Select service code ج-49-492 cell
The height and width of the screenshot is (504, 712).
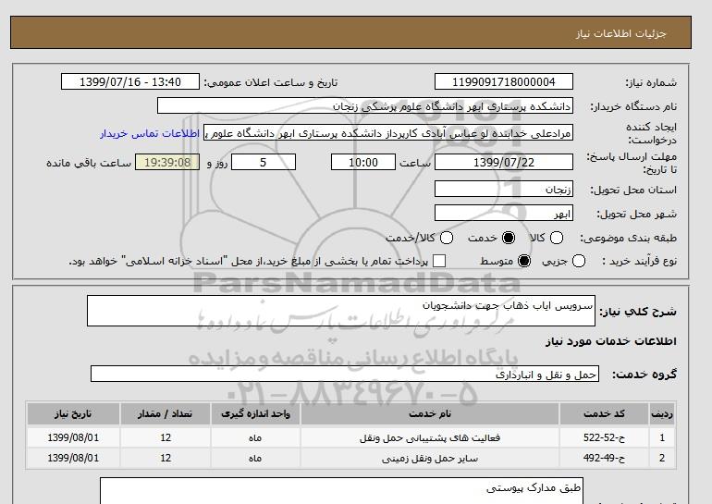tap(604, 458)
